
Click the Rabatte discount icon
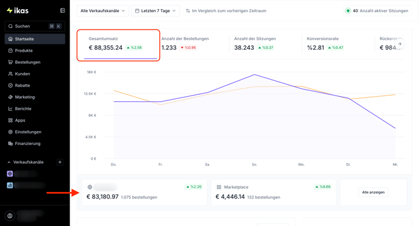[x=10, y=85]
